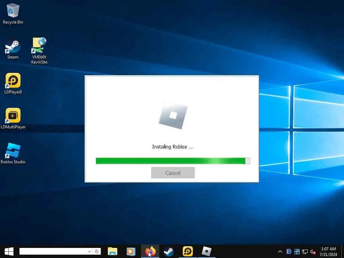Open Steam from the taskbar

coord(169,251)
